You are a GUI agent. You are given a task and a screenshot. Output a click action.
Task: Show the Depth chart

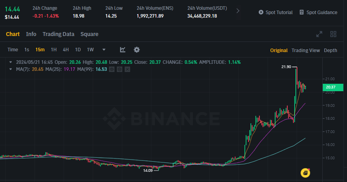click(x=331, y=50)
